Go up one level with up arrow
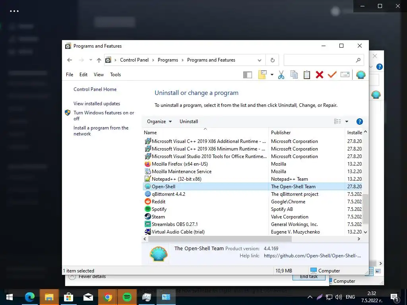This screenshot has width=407, height=305. click(x=99, y=60)
